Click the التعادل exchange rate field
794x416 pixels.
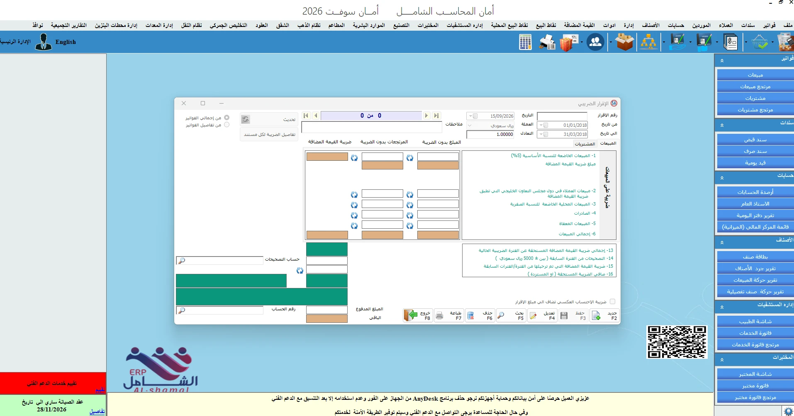(x=490, y=134)
